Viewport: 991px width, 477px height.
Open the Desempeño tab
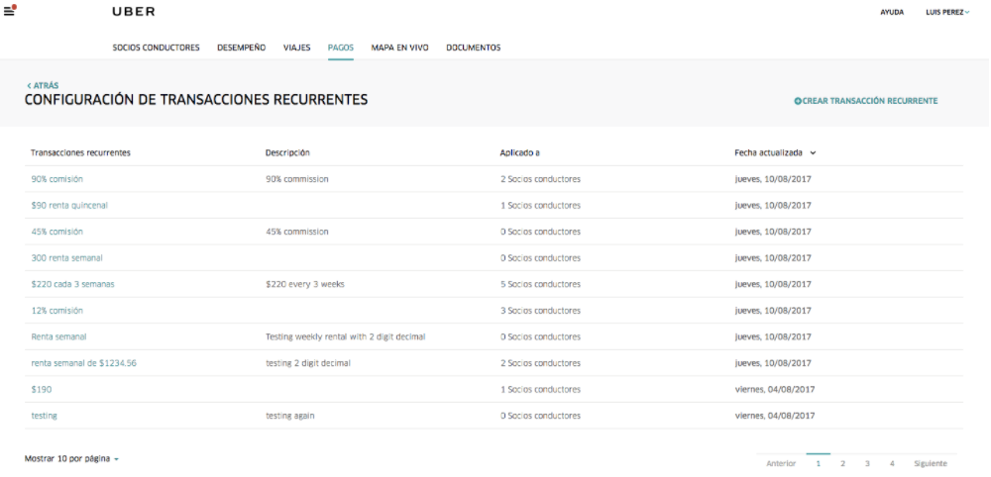[x=241, y=48]
